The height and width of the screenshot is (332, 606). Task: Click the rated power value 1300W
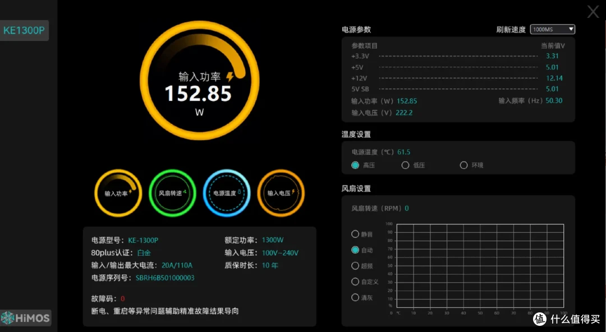[x=273, y=240]
